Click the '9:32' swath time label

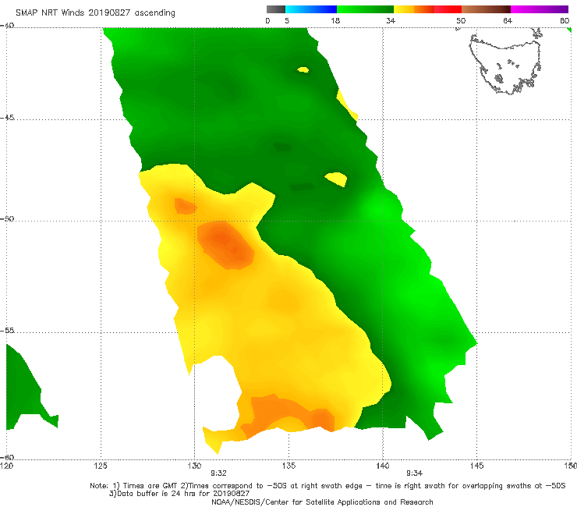tap(218, 473)
